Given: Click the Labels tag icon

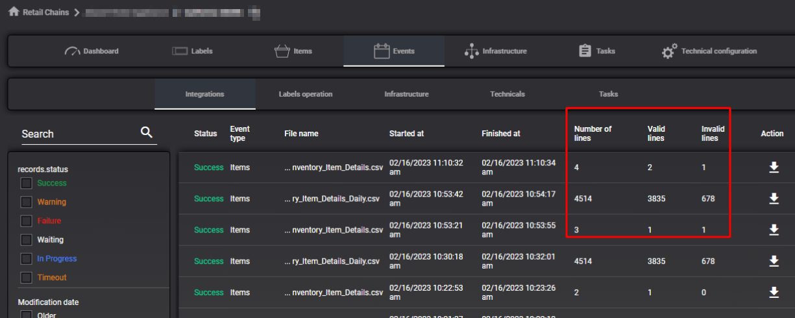Looking at the screenshot, I should [x=180, y=51].
